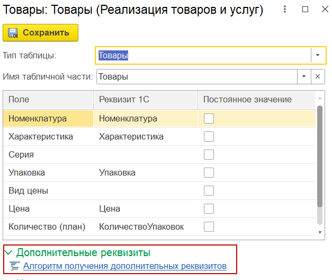This screenshot has height=280, width=332.
Task: Clear the table part name field
Action: pos(318,76)
